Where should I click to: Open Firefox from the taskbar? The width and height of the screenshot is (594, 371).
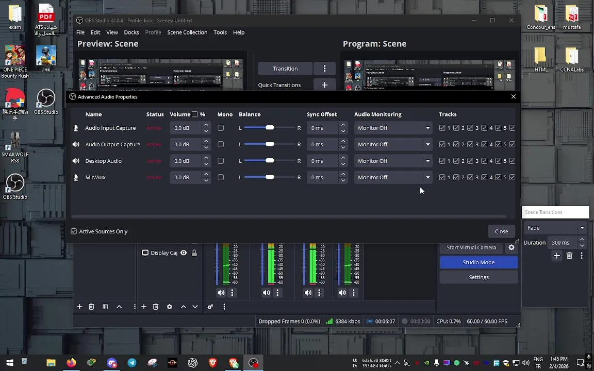point(71,363)
